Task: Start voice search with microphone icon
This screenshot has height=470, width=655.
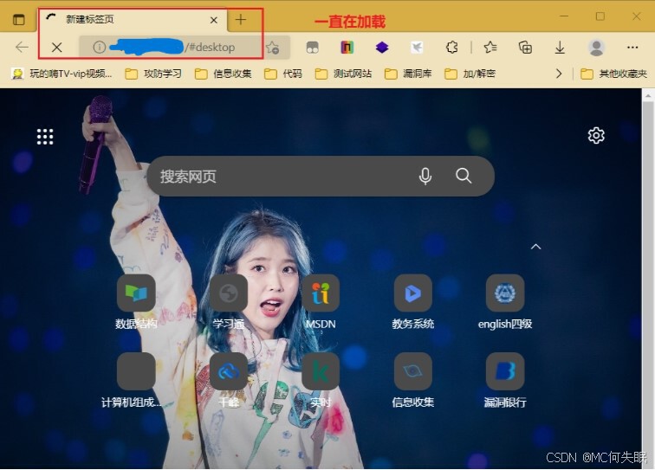Action: [425, 177]
